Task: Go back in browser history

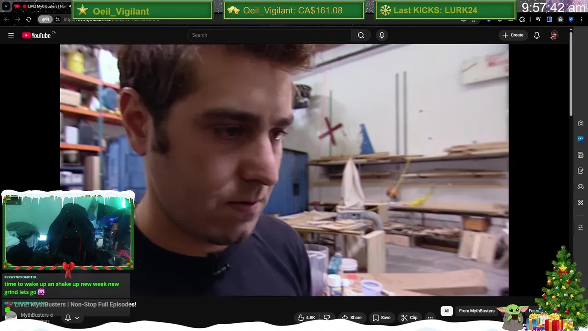Action: [6, 19]
